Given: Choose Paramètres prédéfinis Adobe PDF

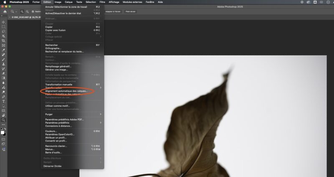Looking at the screenshot, I should [72, 120].
